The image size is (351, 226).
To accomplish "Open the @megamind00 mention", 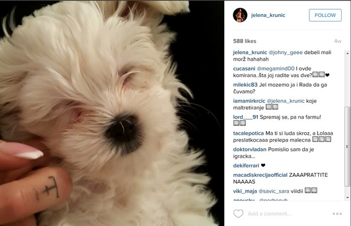I will [275, 68].
